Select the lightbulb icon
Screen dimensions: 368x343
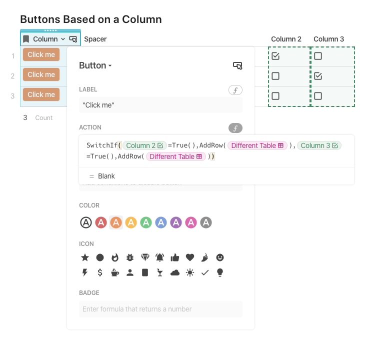click(x=220, y=272)
